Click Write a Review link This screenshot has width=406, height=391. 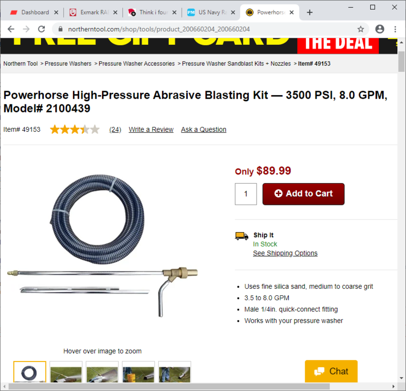(x=151, y=129)
